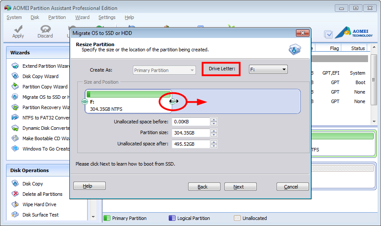Image resolution: width=381 pixels, height=226 pixels.
Task: Click the Next button
Action: (240, 186)
